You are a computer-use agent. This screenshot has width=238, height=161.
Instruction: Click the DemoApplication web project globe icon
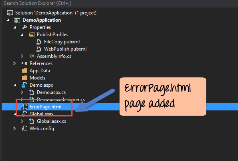(x=17, y=20)
